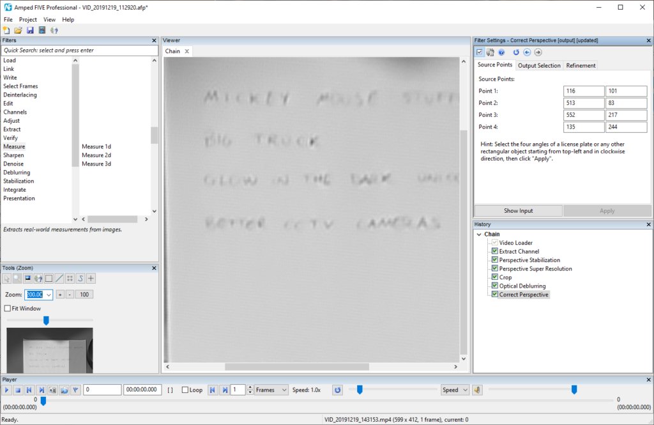Click the picture snapshot tool icon
654x425 pixels.
[27, 278]
